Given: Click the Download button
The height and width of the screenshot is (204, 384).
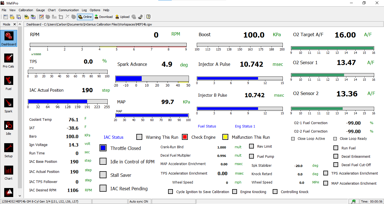Looking at the screenshot, I should pos(103,17).
